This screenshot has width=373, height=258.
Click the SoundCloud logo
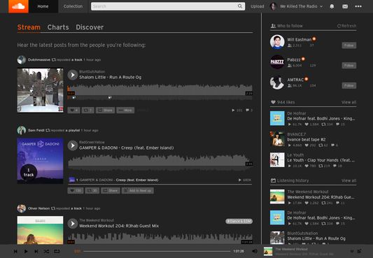coord(18,6)
